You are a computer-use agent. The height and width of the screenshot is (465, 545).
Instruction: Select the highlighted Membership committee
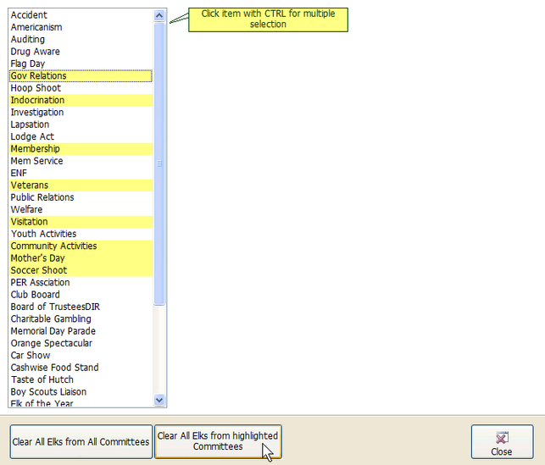[36, 149]
